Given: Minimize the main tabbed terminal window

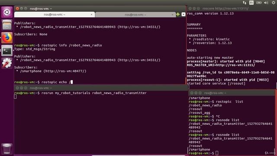Looking at the screenshot, I should (x=21, y=9).
